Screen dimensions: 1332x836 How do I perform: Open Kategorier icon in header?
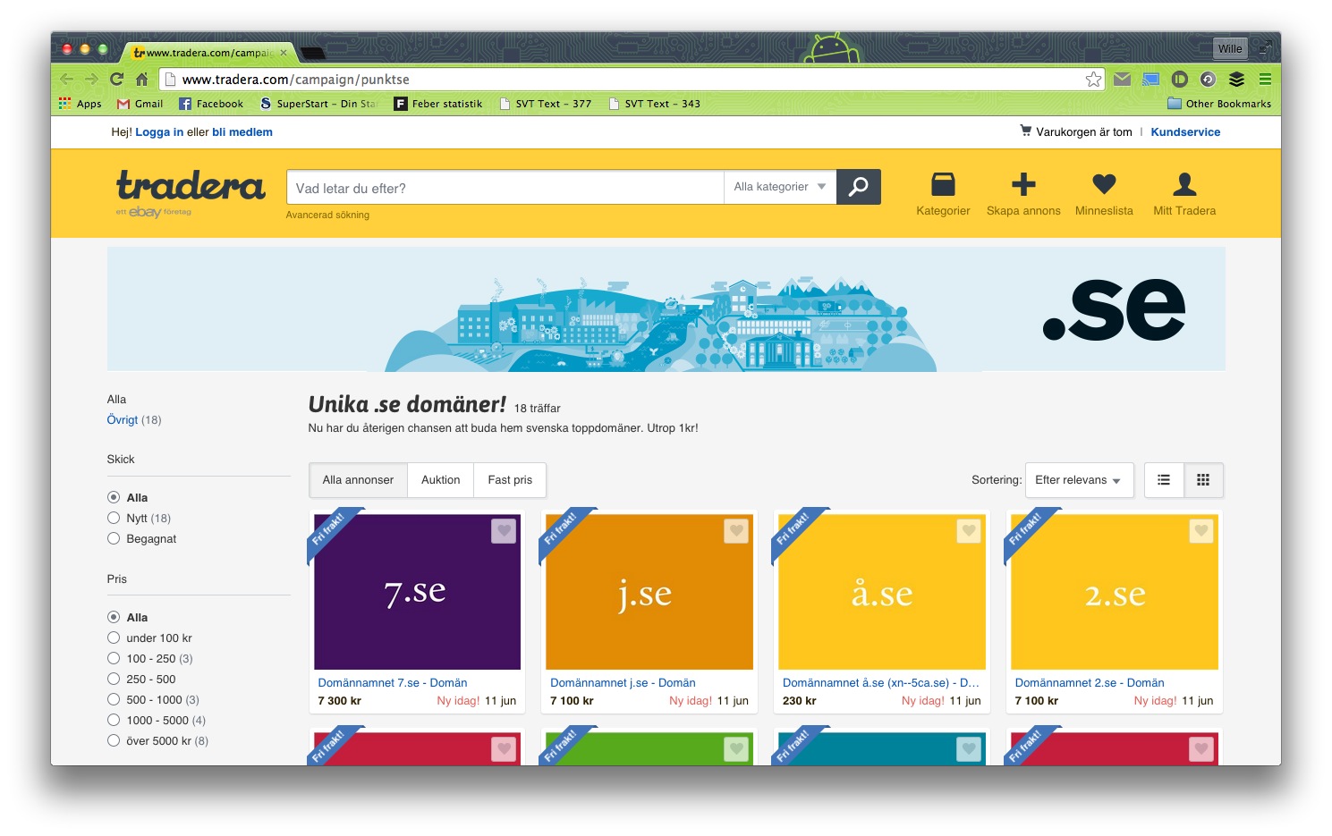(x=943, y=184)
